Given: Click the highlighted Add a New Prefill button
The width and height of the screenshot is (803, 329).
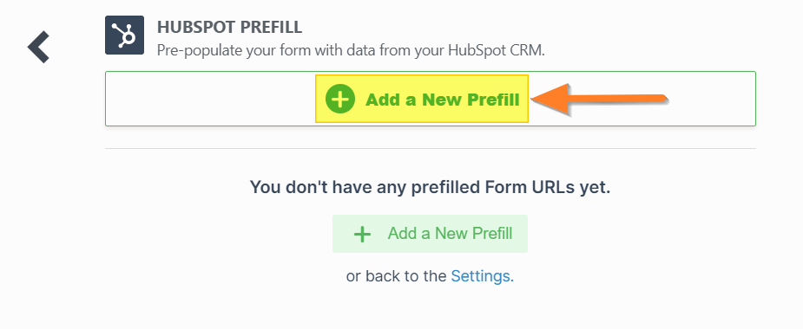Looking at the screenshot, I should 422,99.
